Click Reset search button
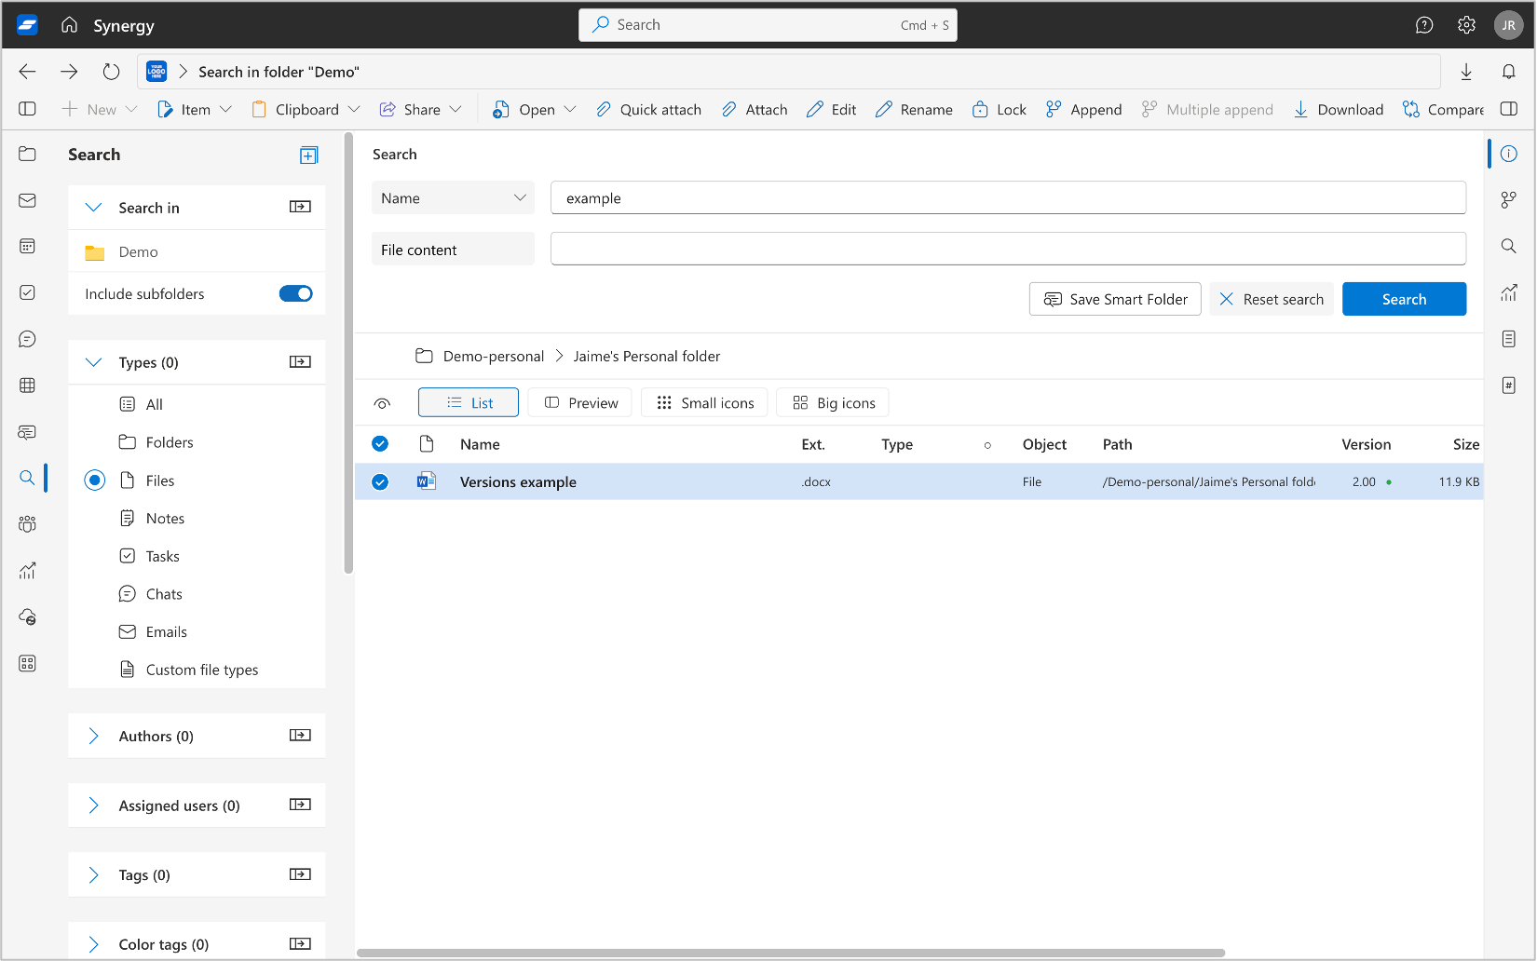Screen dimensions: 1537x961 (1272, 299)
